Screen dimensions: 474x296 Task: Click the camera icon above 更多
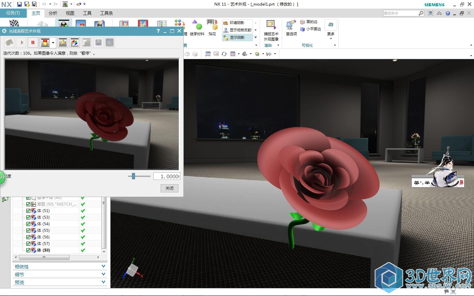(331, 25)
